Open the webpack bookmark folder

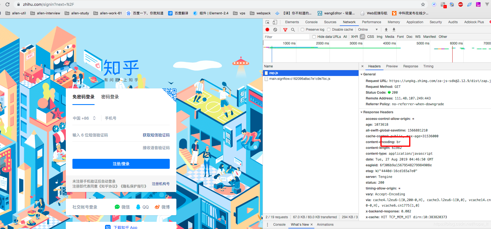260,13
